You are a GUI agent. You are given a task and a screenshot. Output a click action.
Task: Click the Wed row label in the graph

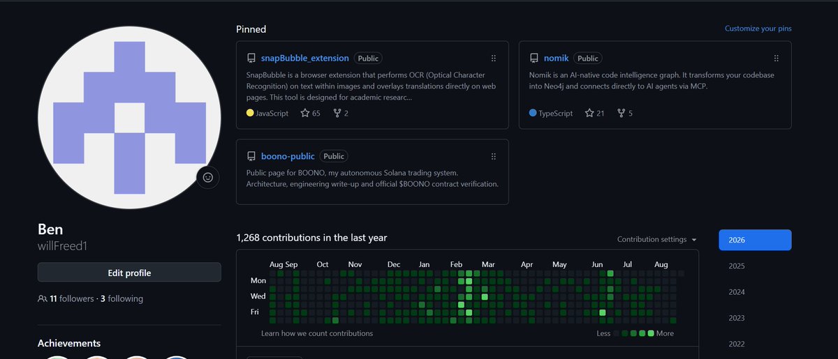click(258, 296)
